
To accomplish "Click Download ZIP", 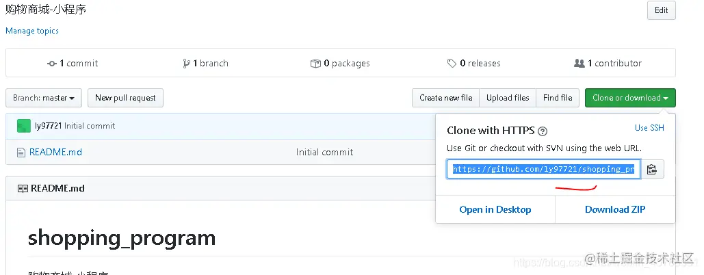I will click(615, 209).
